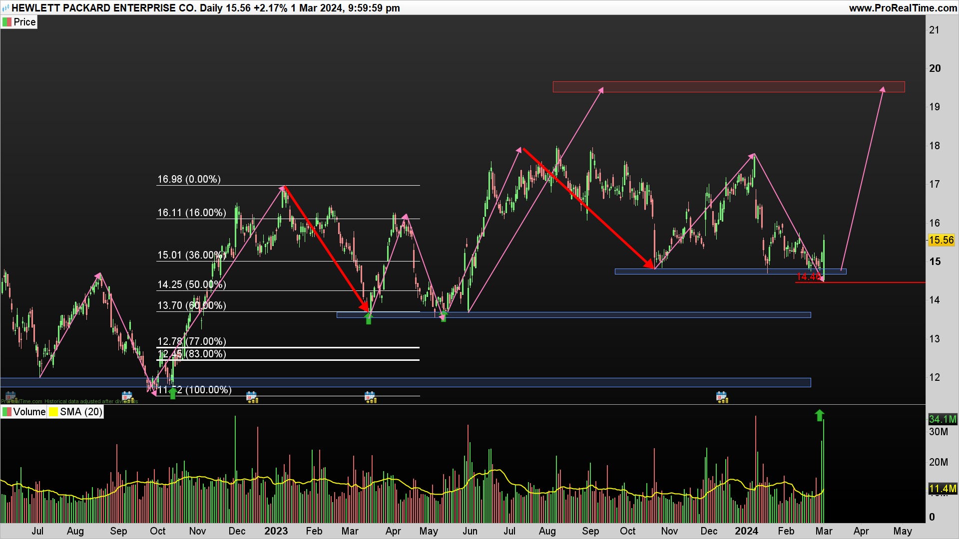Open the SMA (20) indicator label
959x539 pixels.
point(81,412)
